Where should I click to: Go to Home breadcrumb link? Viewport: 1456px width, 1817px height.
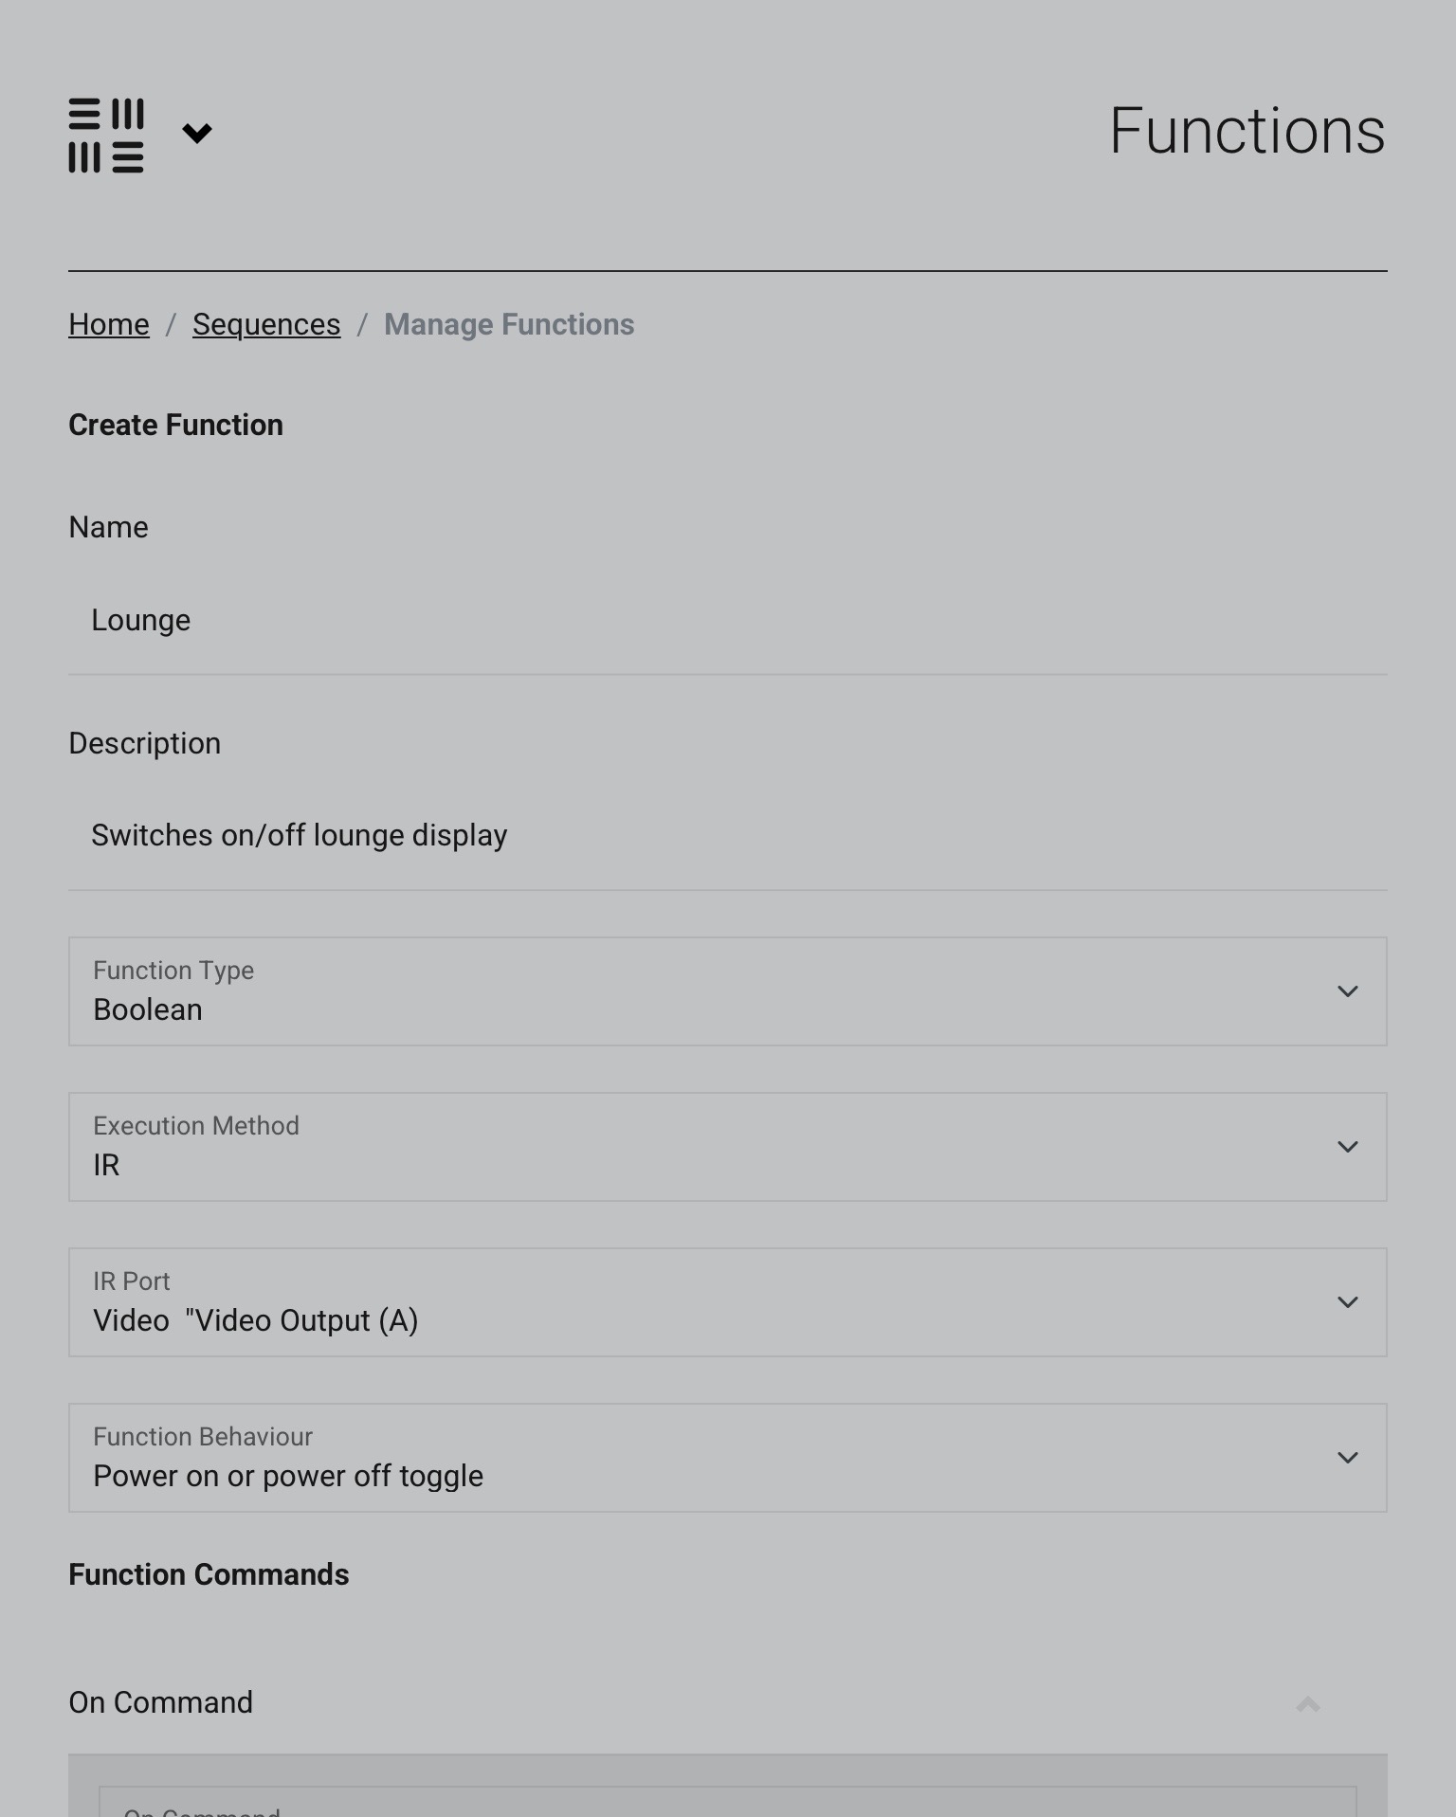coord(109,324)
